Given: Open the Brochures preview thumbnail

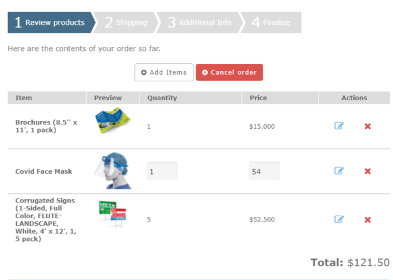Looking at the screenshot, I should pyautogui.click(x=113, y=121).
